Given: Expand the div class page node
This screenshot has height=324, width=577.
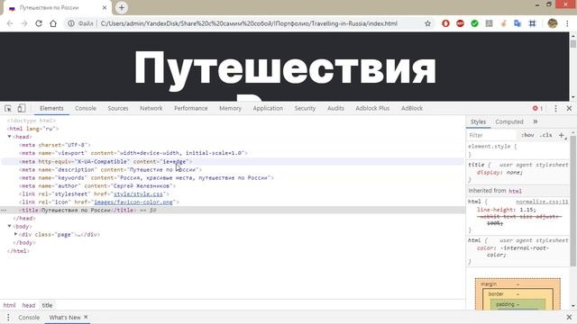Looking at the screenshot, I should (16, 234).
